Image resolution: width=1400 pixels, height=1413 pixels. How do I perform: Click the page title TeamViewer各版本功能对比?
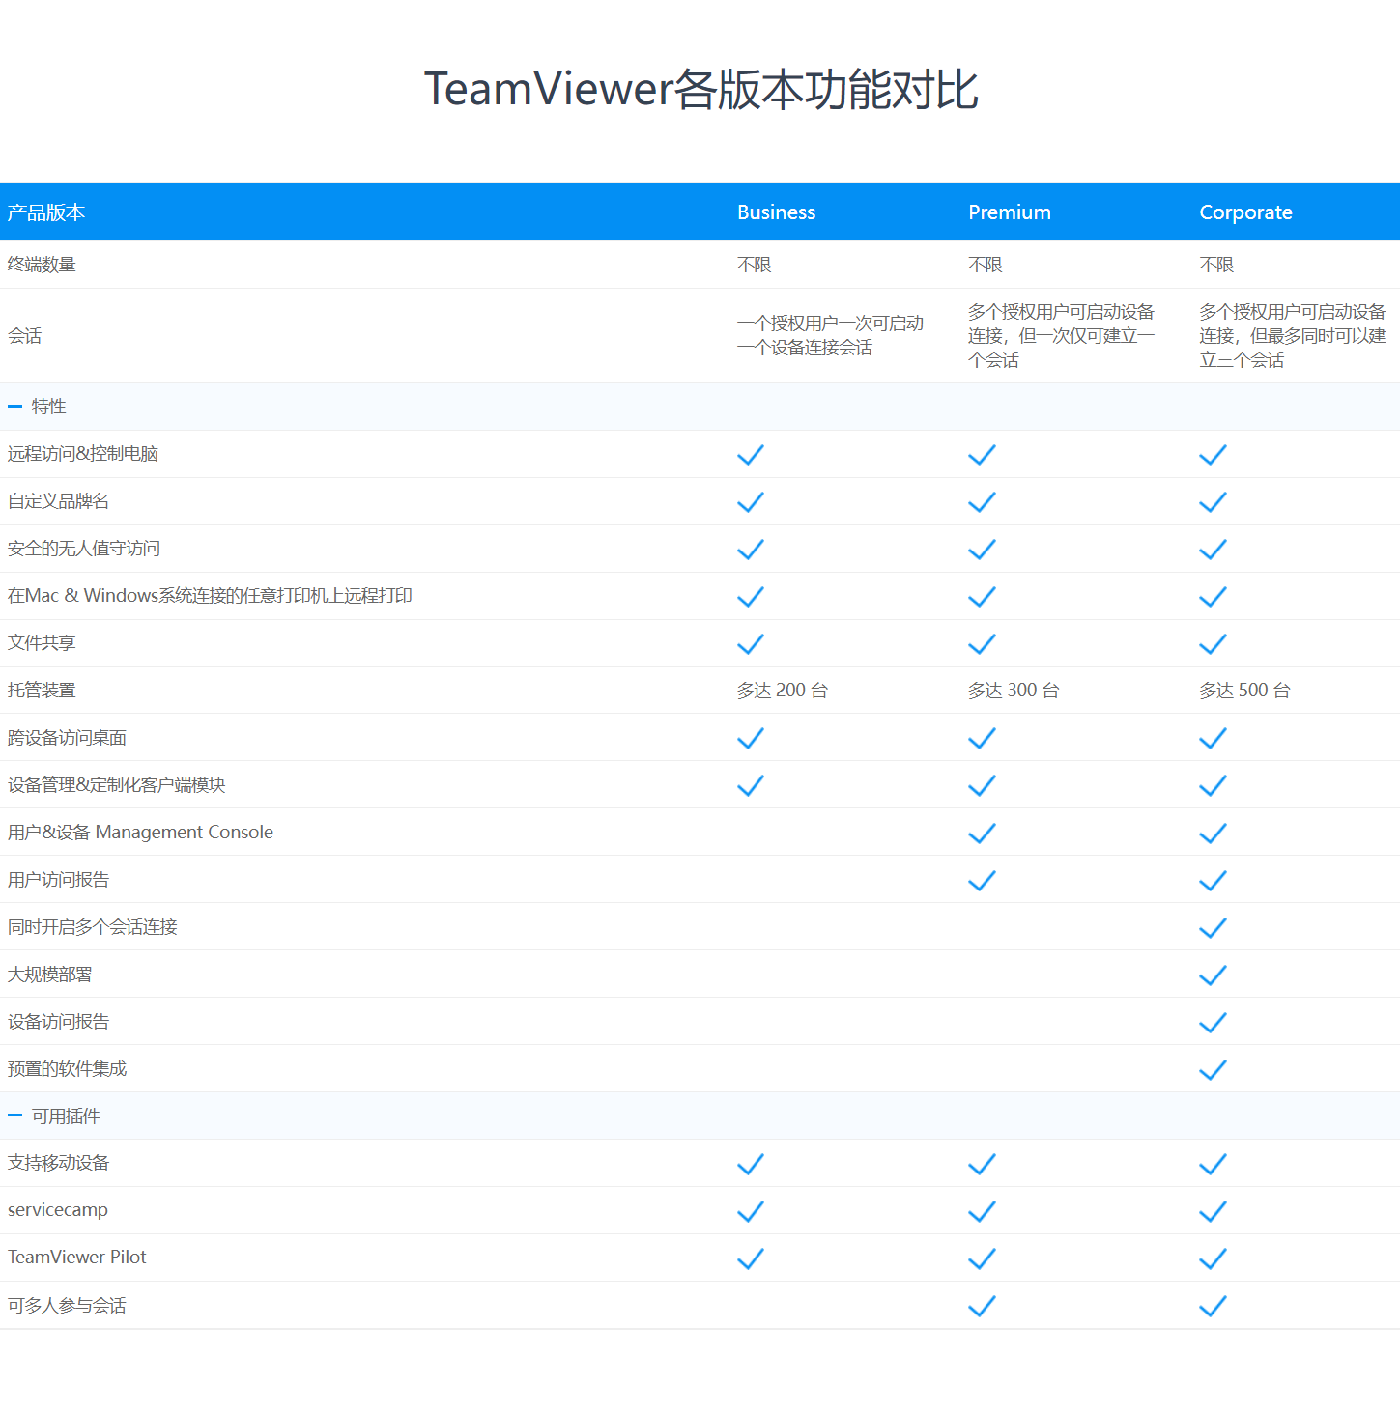[x=700, y=89]
